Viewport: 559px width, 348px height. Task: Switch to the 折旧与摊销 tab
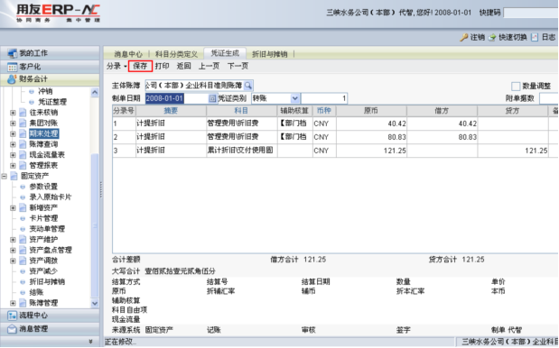tap(269, 54)
